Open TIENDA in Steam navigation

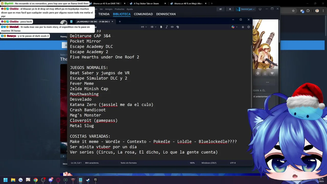[x=104, y=14]
